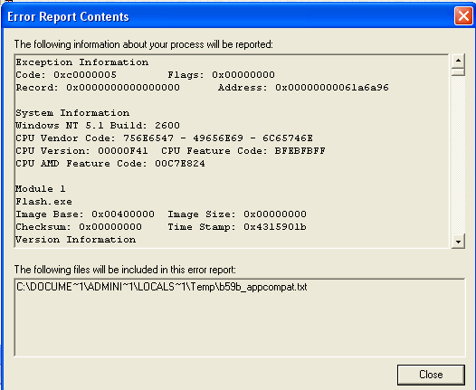Click the Time Stamp 0x4315901b value
The height and width of the screenshot is (390, 476).
275,227
